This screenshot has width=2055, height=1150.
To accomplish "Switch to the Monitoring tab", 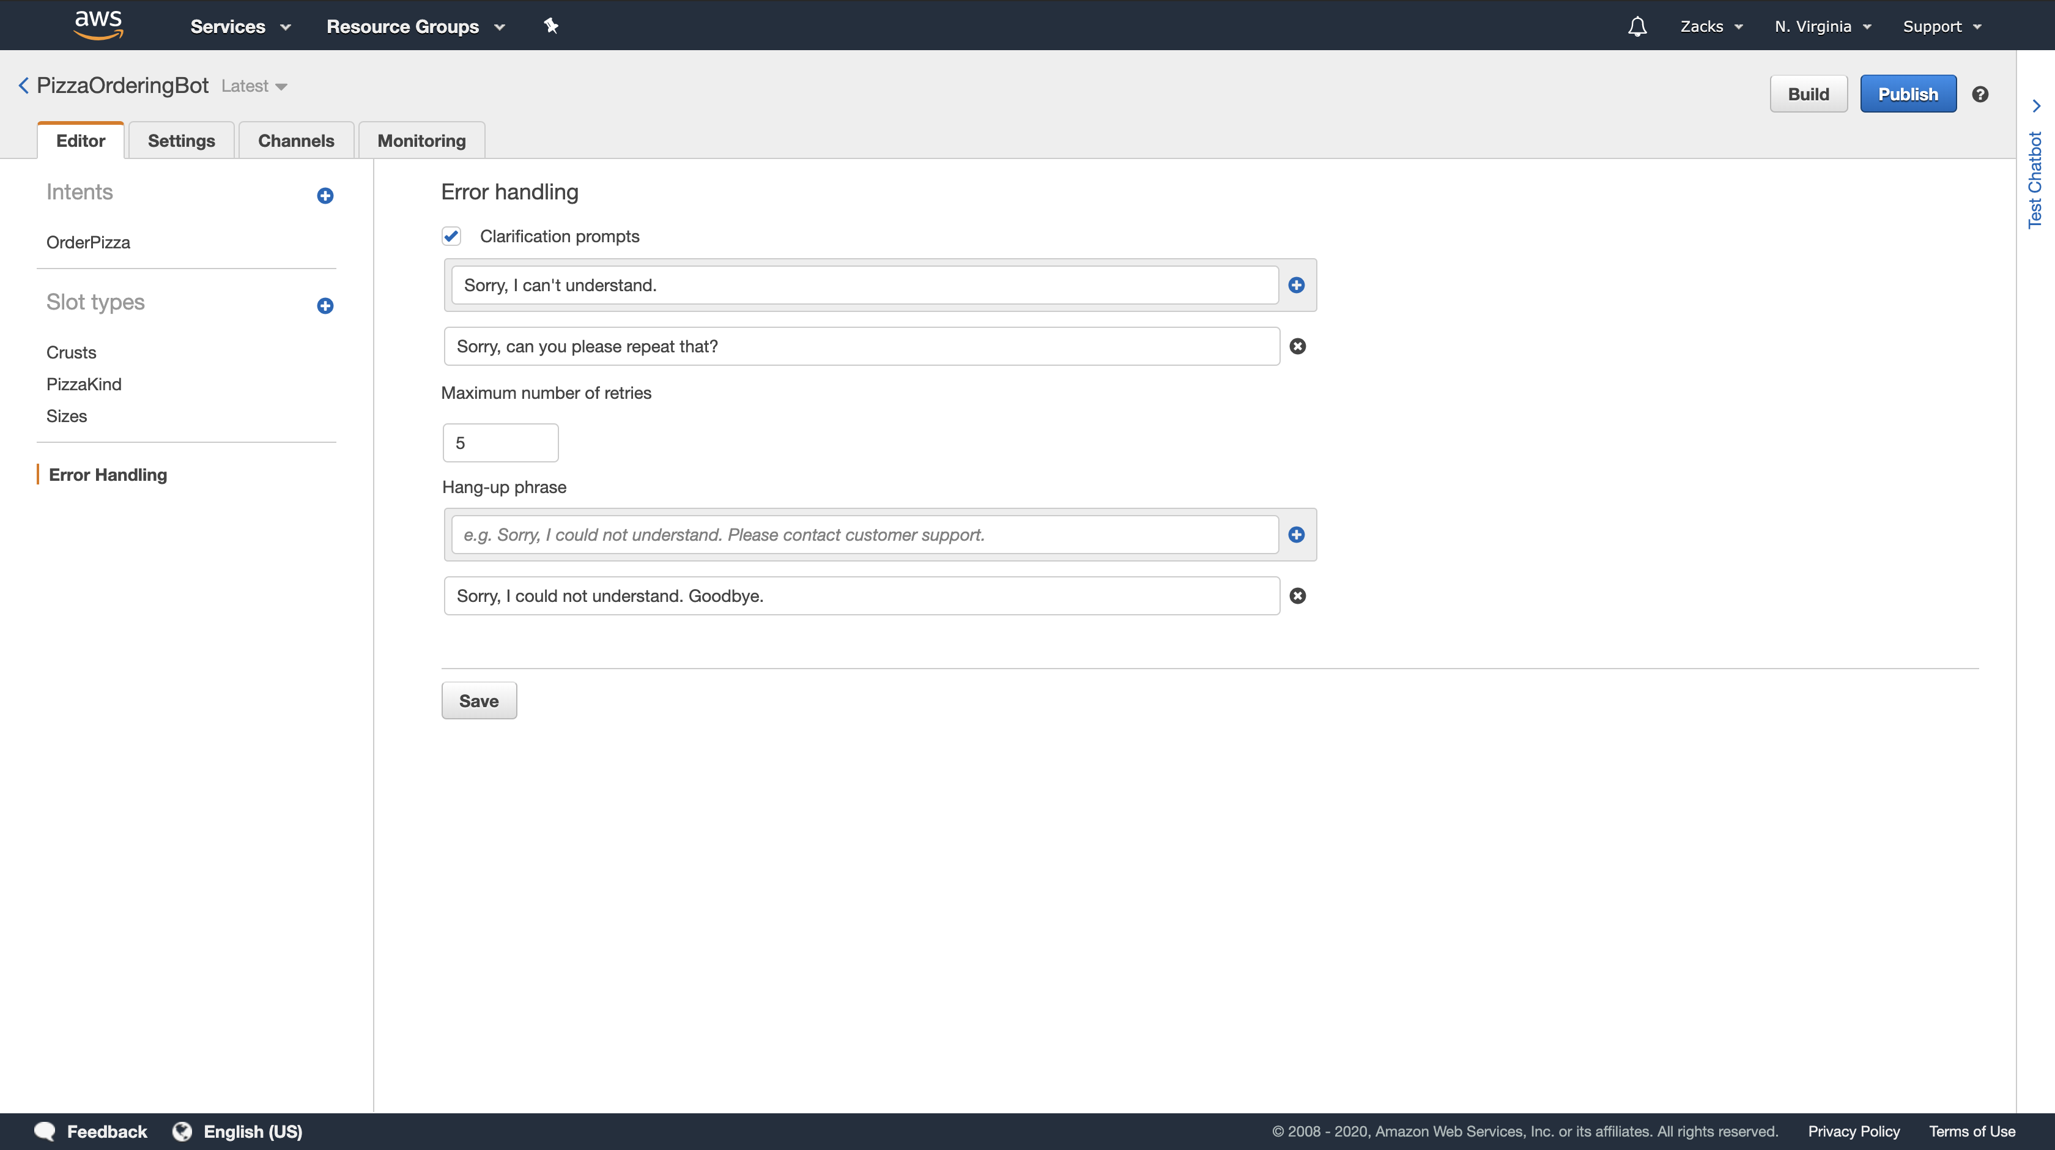I will 421,141.
